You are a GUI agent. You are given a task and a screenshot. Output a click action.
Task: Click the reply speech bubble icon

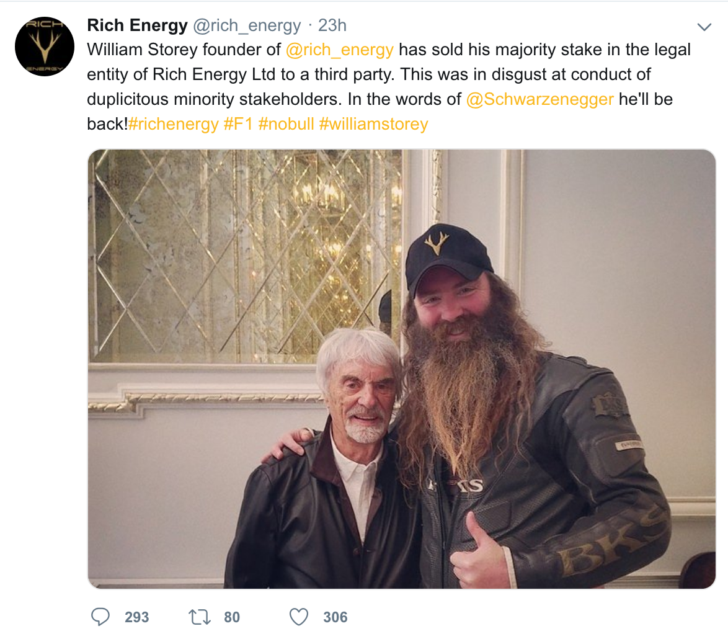coord(100,617)
